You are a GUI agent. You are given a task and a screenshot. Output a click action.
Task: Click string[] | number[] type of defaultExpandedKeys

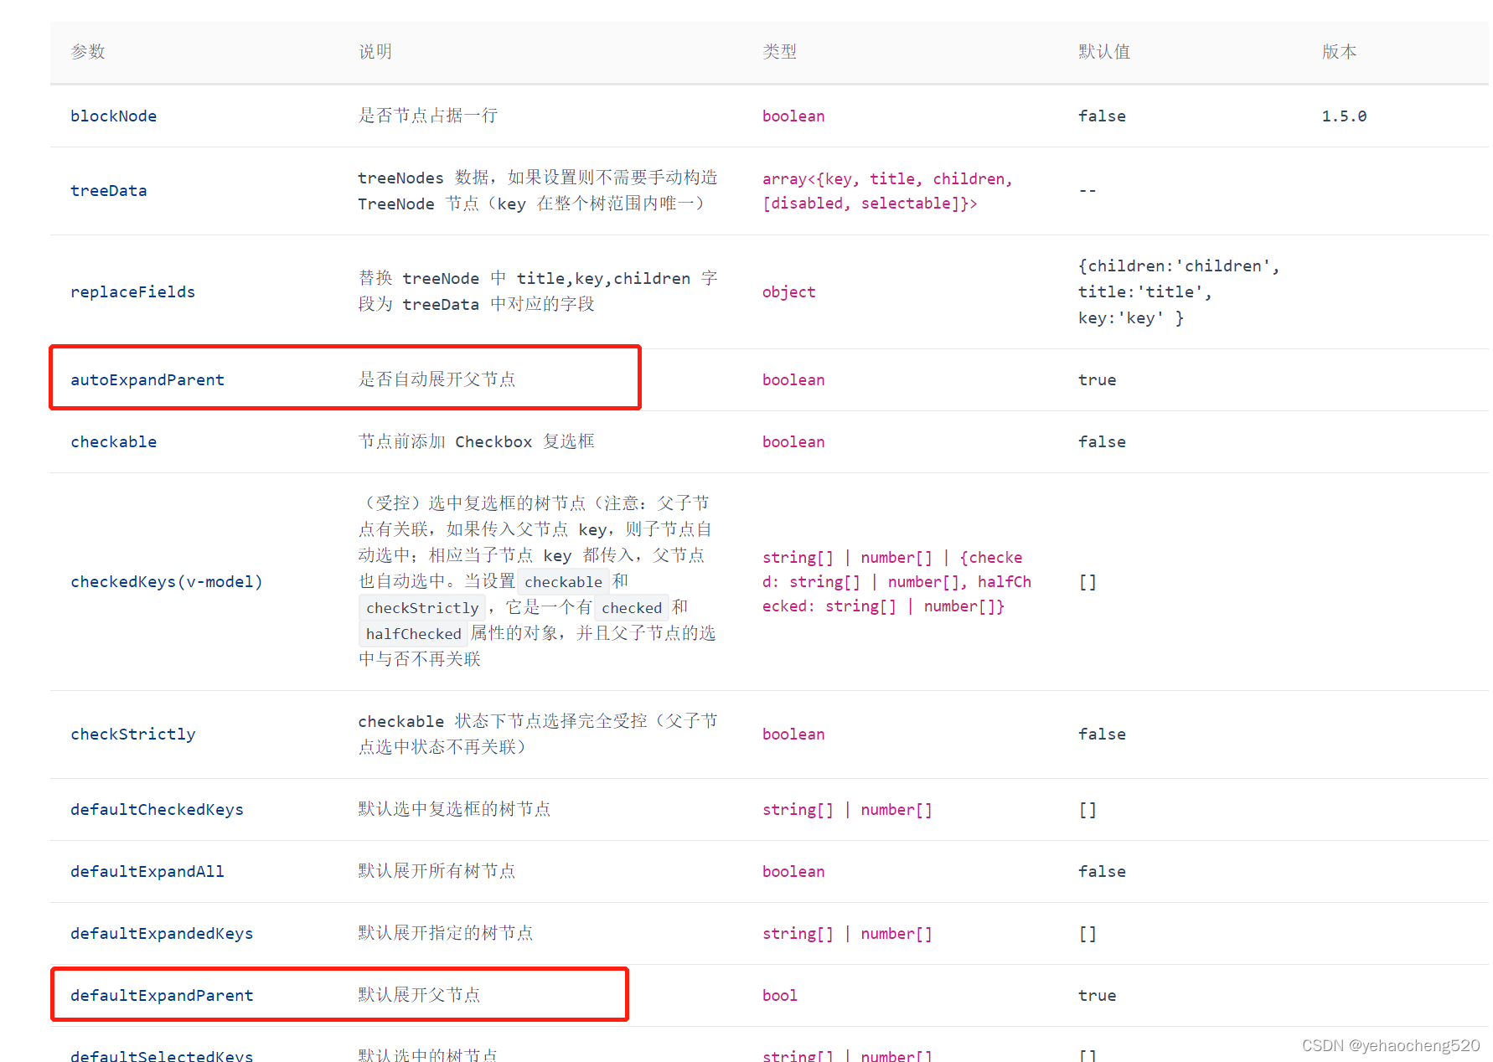pos(847,933)
